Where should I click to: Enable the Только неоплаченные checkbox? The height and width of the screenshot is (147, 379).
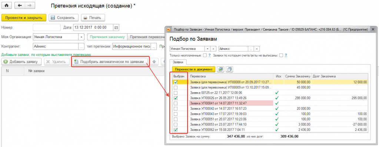(x=205, y=55)
